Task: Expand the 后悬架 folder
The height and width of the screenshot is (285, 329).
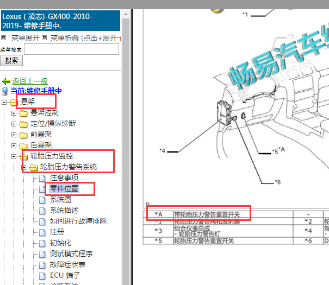Action: pos(14,145)
